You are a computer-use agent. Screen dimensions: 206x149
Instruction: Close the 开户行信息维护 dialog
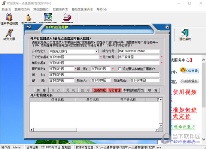point(167,27)
